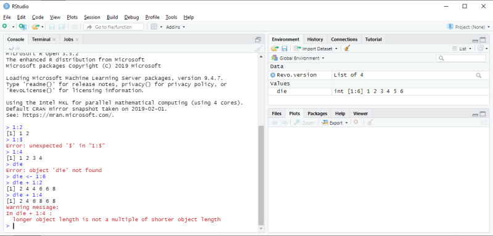The height and width of the screenshot is (236, 493).
Task: Click the clear console broom icon
Action: (x=258, y=49)
